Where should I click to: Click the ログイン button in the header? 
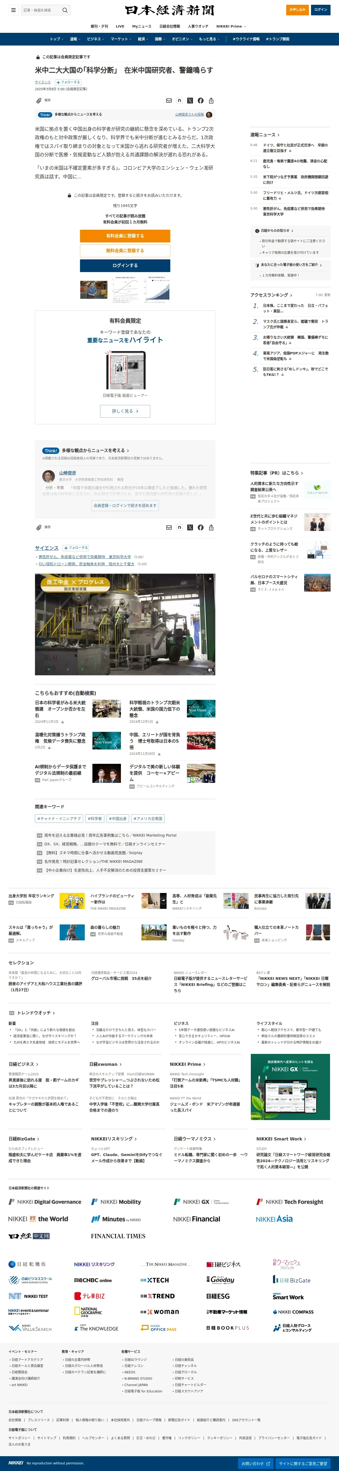pos(321,10)
